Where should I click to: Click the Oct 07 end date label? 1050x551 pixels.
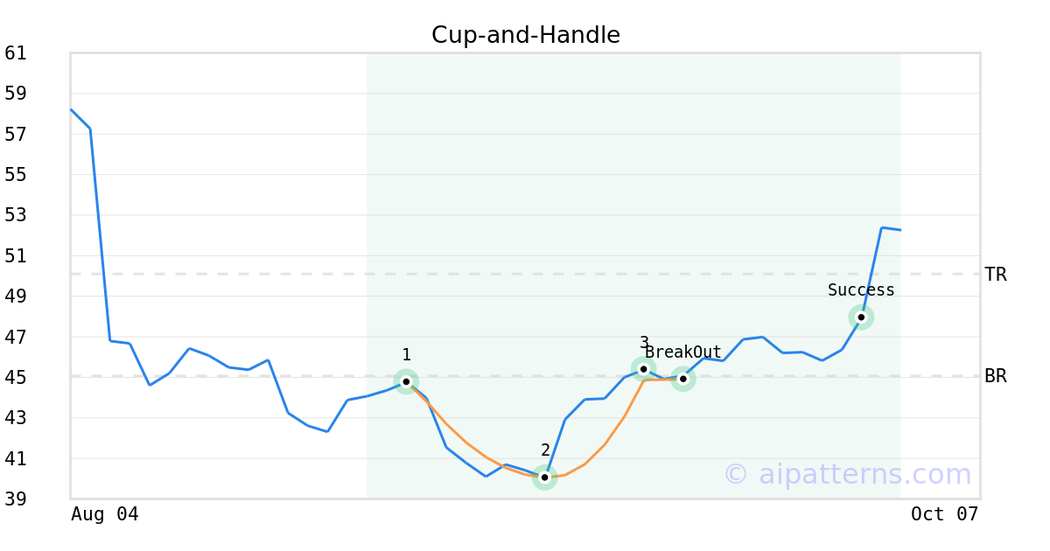(944, 514)
